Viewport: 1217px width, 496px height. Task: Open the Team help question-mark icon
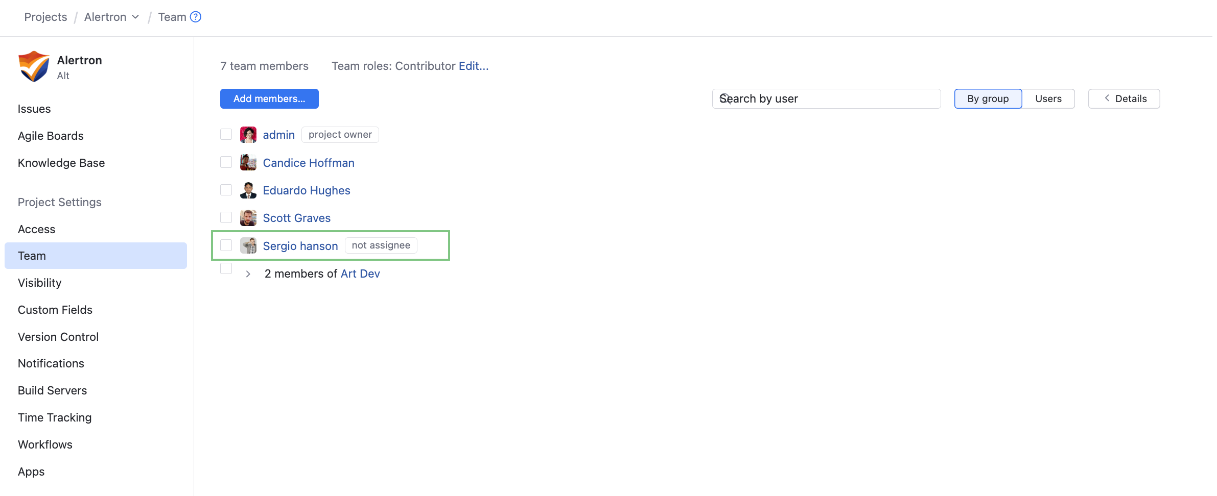pos(196,17)
